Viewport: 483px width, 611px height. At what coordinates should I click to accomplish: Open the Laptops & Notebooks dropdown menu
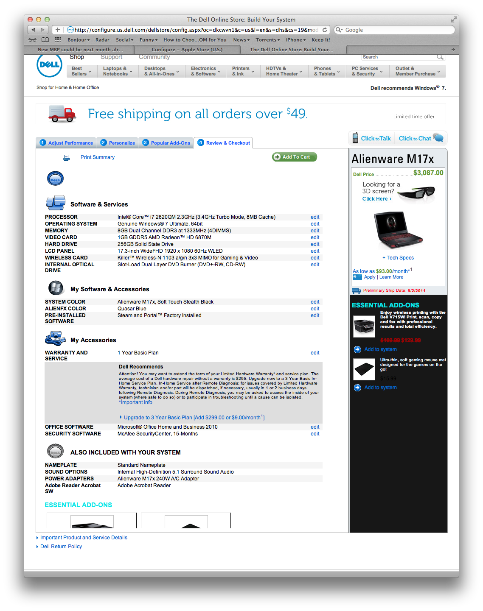click(118, 71)
